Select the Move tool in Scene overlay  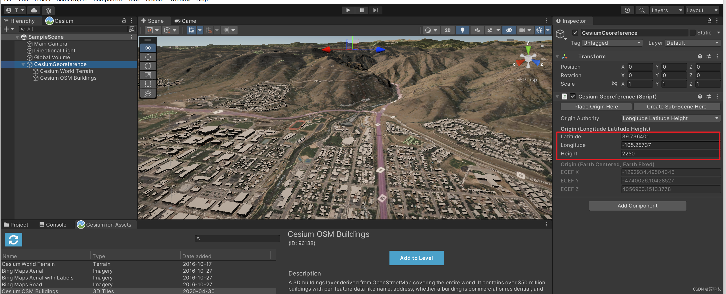coord(148,57)
